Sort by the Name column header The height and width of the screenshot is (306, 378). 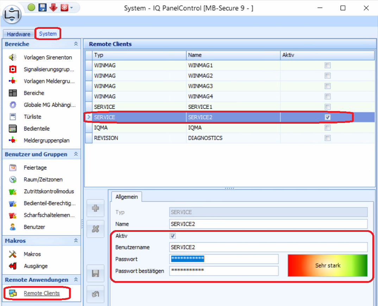(233, 55)
